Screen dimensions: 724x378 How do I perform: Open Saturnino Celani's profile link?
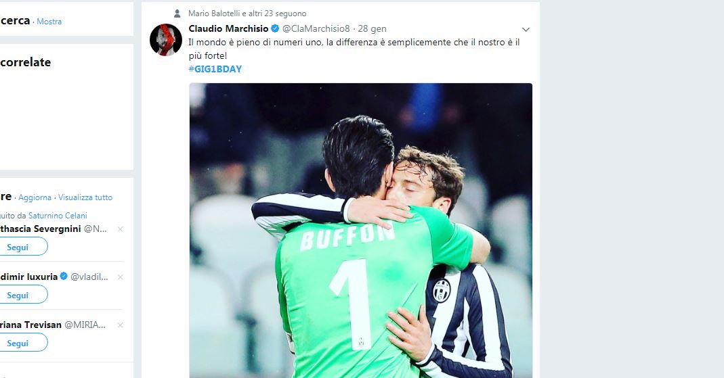click(58, 215)
